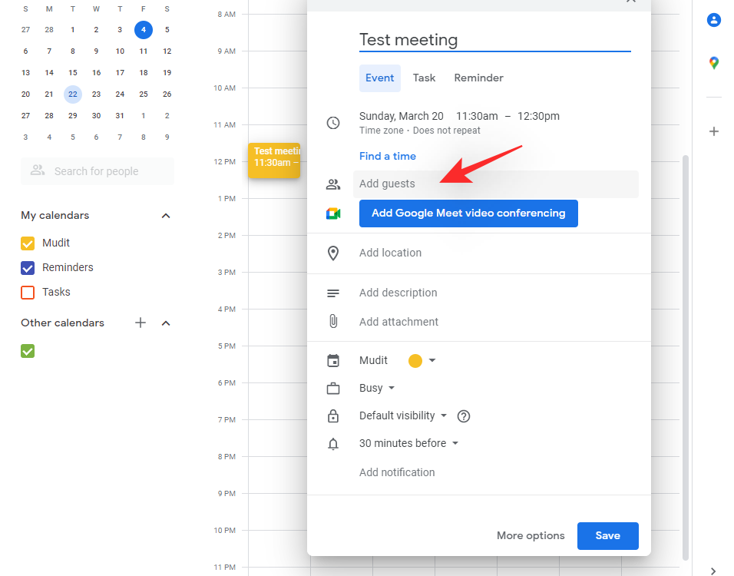The image size is (734, 576).
Task: Click the Add guests people icon
Action: tap(333, 184)
